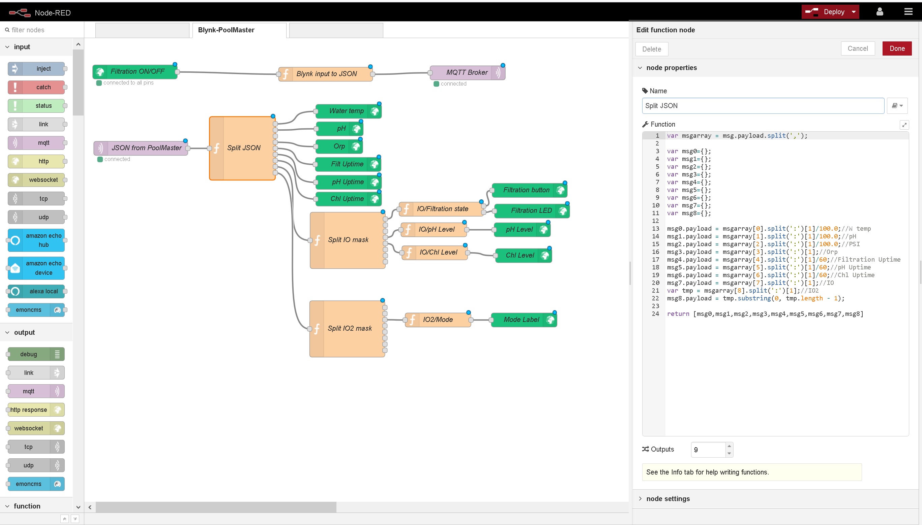
Task: Click the filter nodes search box
Action: 42,30
